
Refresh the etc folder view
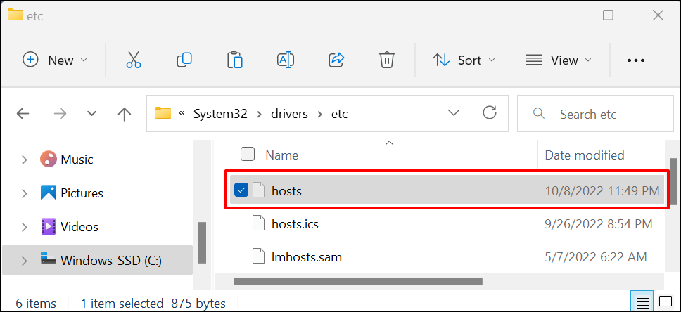490,113
